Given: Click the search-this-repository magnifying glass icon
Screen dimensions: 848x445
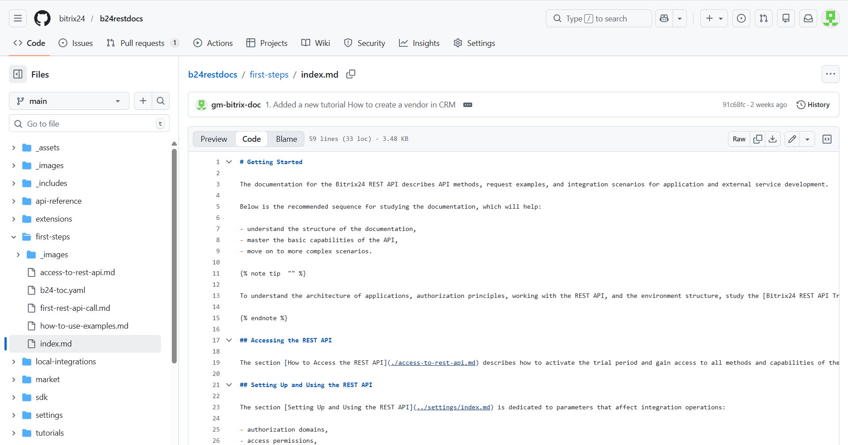Looking at the screenshot, I should coord(161,101).
